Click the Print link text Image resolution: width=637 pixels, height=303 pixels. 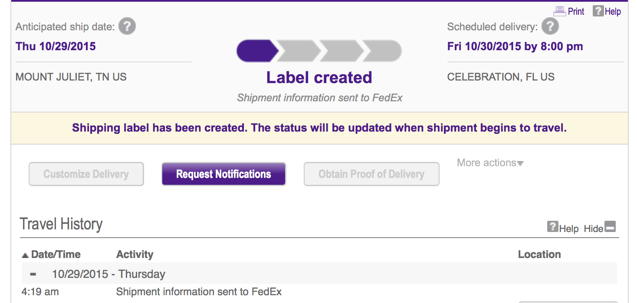576,12
